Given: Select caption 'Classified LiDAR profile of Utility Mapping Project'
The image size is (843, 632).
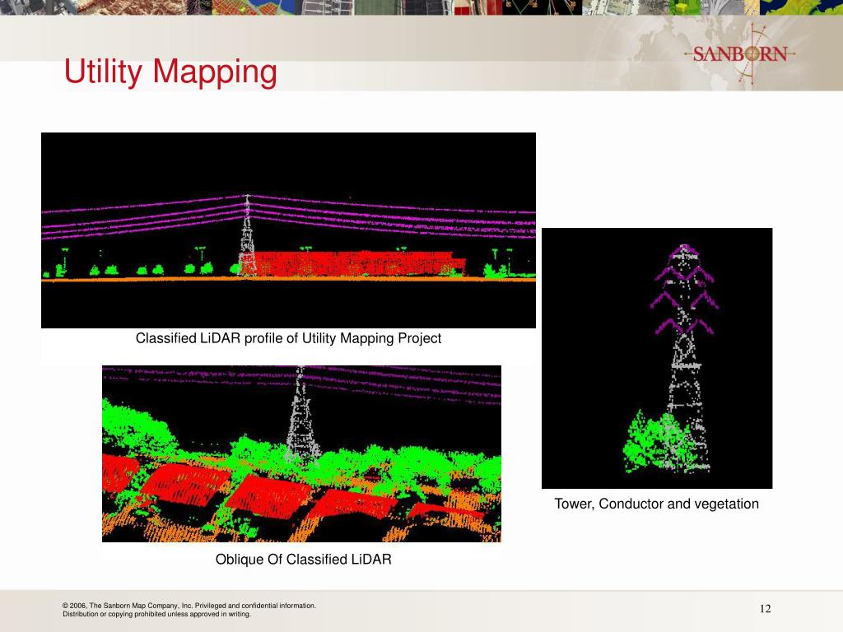Looking at the screenshot, I should point(288,338).
